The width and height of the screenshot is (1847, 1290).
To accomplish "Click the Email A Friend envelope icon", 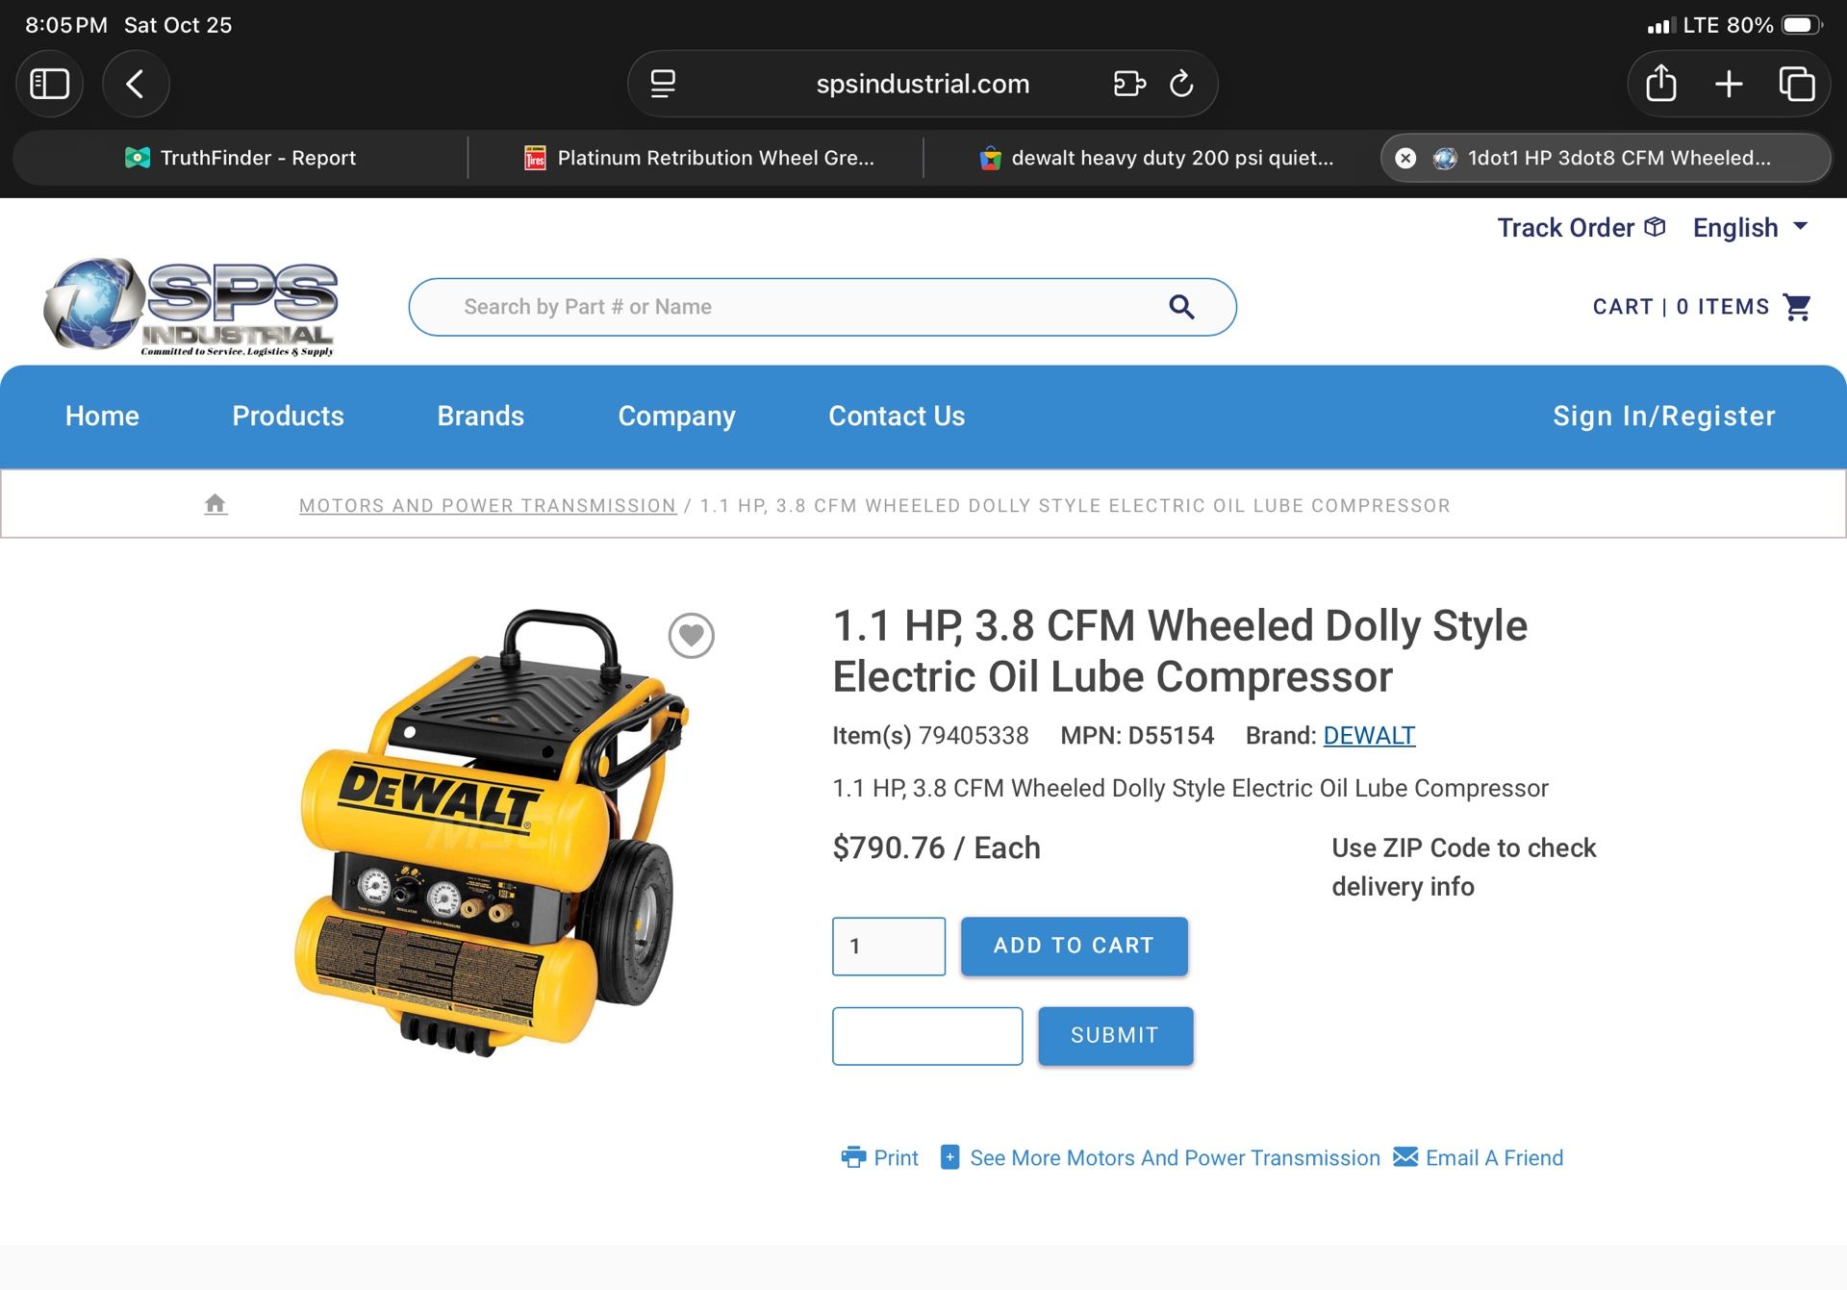I will 1406,1157.
